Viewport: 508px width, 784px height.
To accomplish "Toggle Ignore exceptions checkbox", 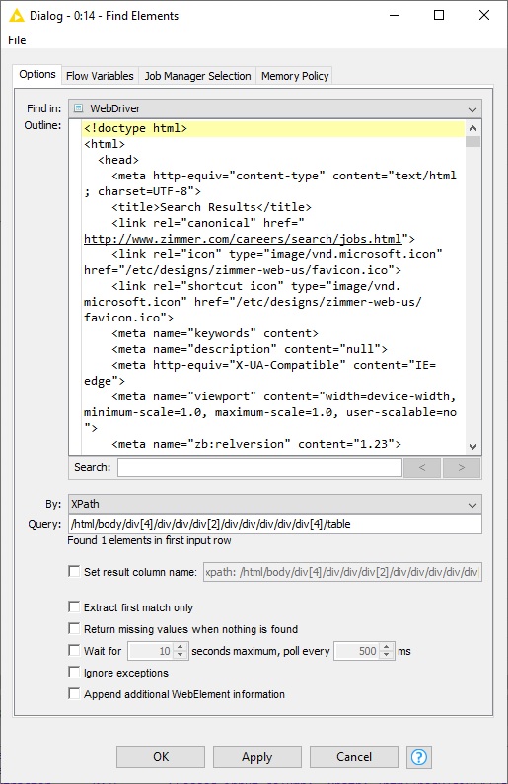I will (74, 672).
